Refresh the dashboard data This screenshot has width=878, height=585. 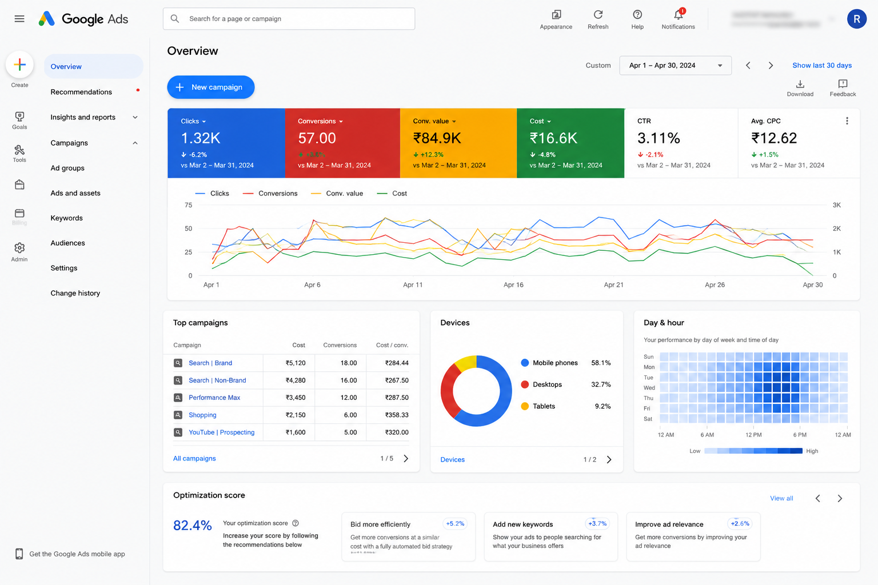598,15
